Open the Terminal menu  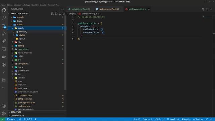(51, 5)
